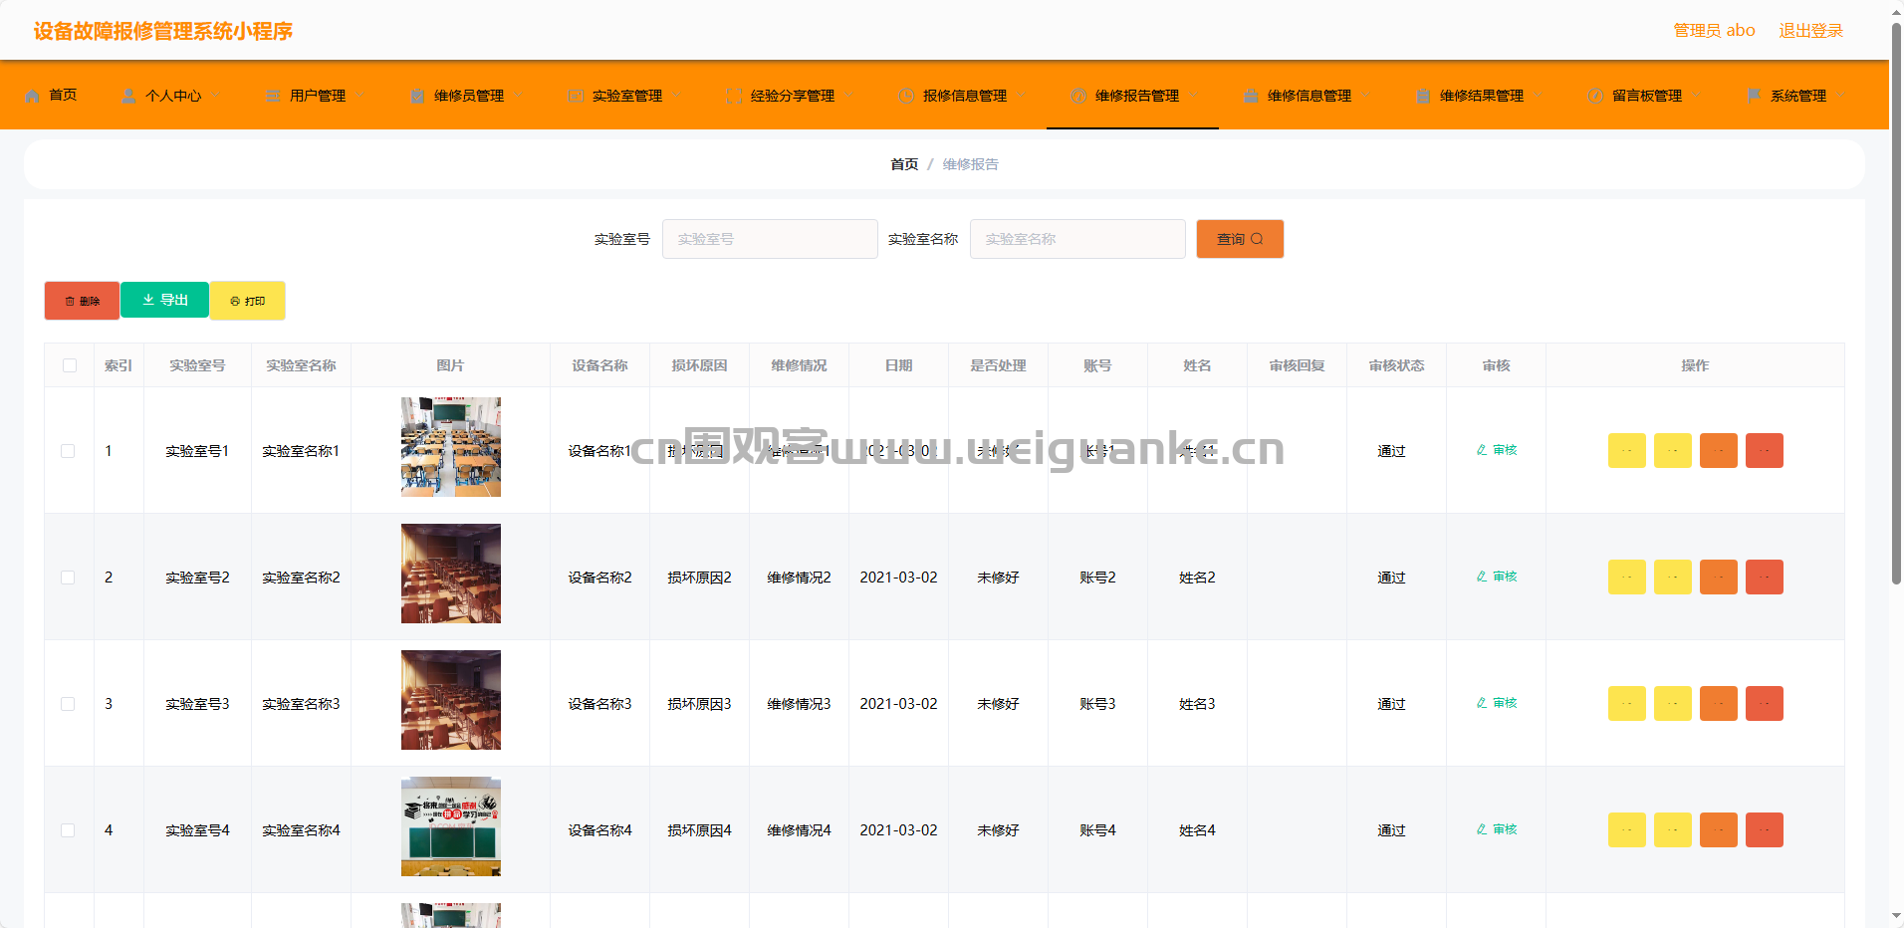Open the classroom image in row 1
Viewport: 1904px width, 928px height.
point(451,447)
